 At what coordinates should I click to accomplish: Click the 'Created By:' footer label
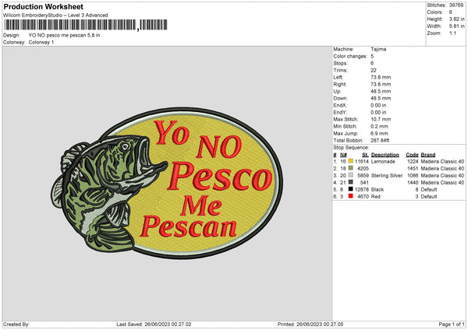point(16,324)
